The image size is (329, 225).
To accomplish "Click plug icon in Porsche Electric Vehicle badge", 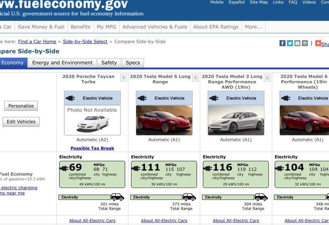I will pos(70,98).
